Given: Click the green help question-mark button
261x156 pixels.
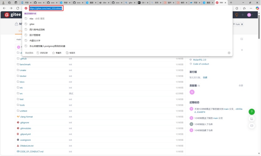Looking at the screenshot, I should [x=252, y=112].
